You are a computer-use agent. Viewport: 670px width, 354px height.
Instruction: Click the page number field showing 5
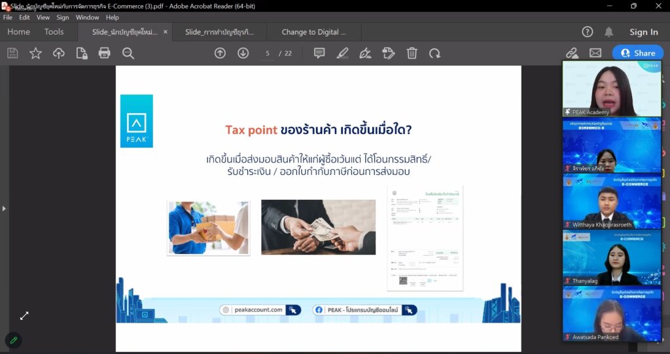coord(268,54)
